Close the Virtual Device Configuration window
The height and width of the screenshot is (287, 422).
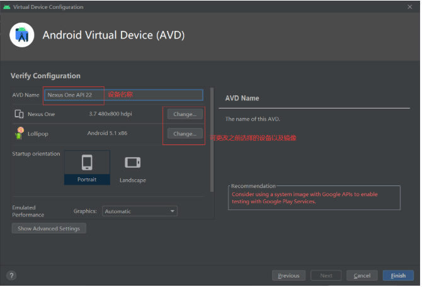click(409, 7)
